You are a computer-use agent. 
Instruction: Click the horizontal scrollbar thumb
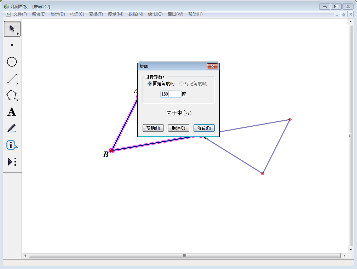click(185, 256)
